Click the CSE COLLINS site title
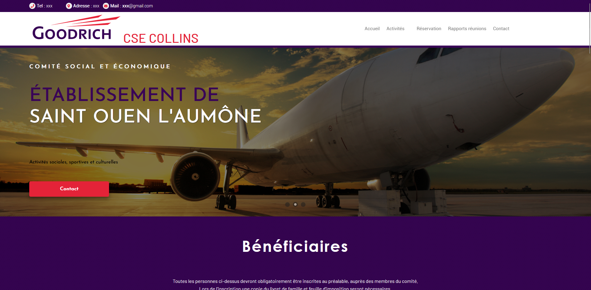Screen dimensions: 591x290 (161, 38)
